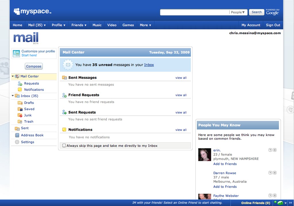Click the double-arrow expander in the status bar
Viewport: 294px width, 206px height.
[291, 203]
